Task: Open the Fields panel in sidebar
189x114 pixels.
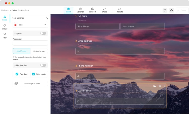Action: tap(5, 18)
